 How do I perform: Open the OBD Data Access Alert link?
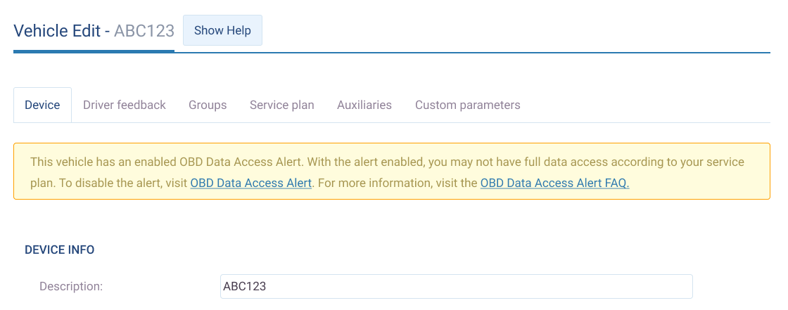(250, 183)
